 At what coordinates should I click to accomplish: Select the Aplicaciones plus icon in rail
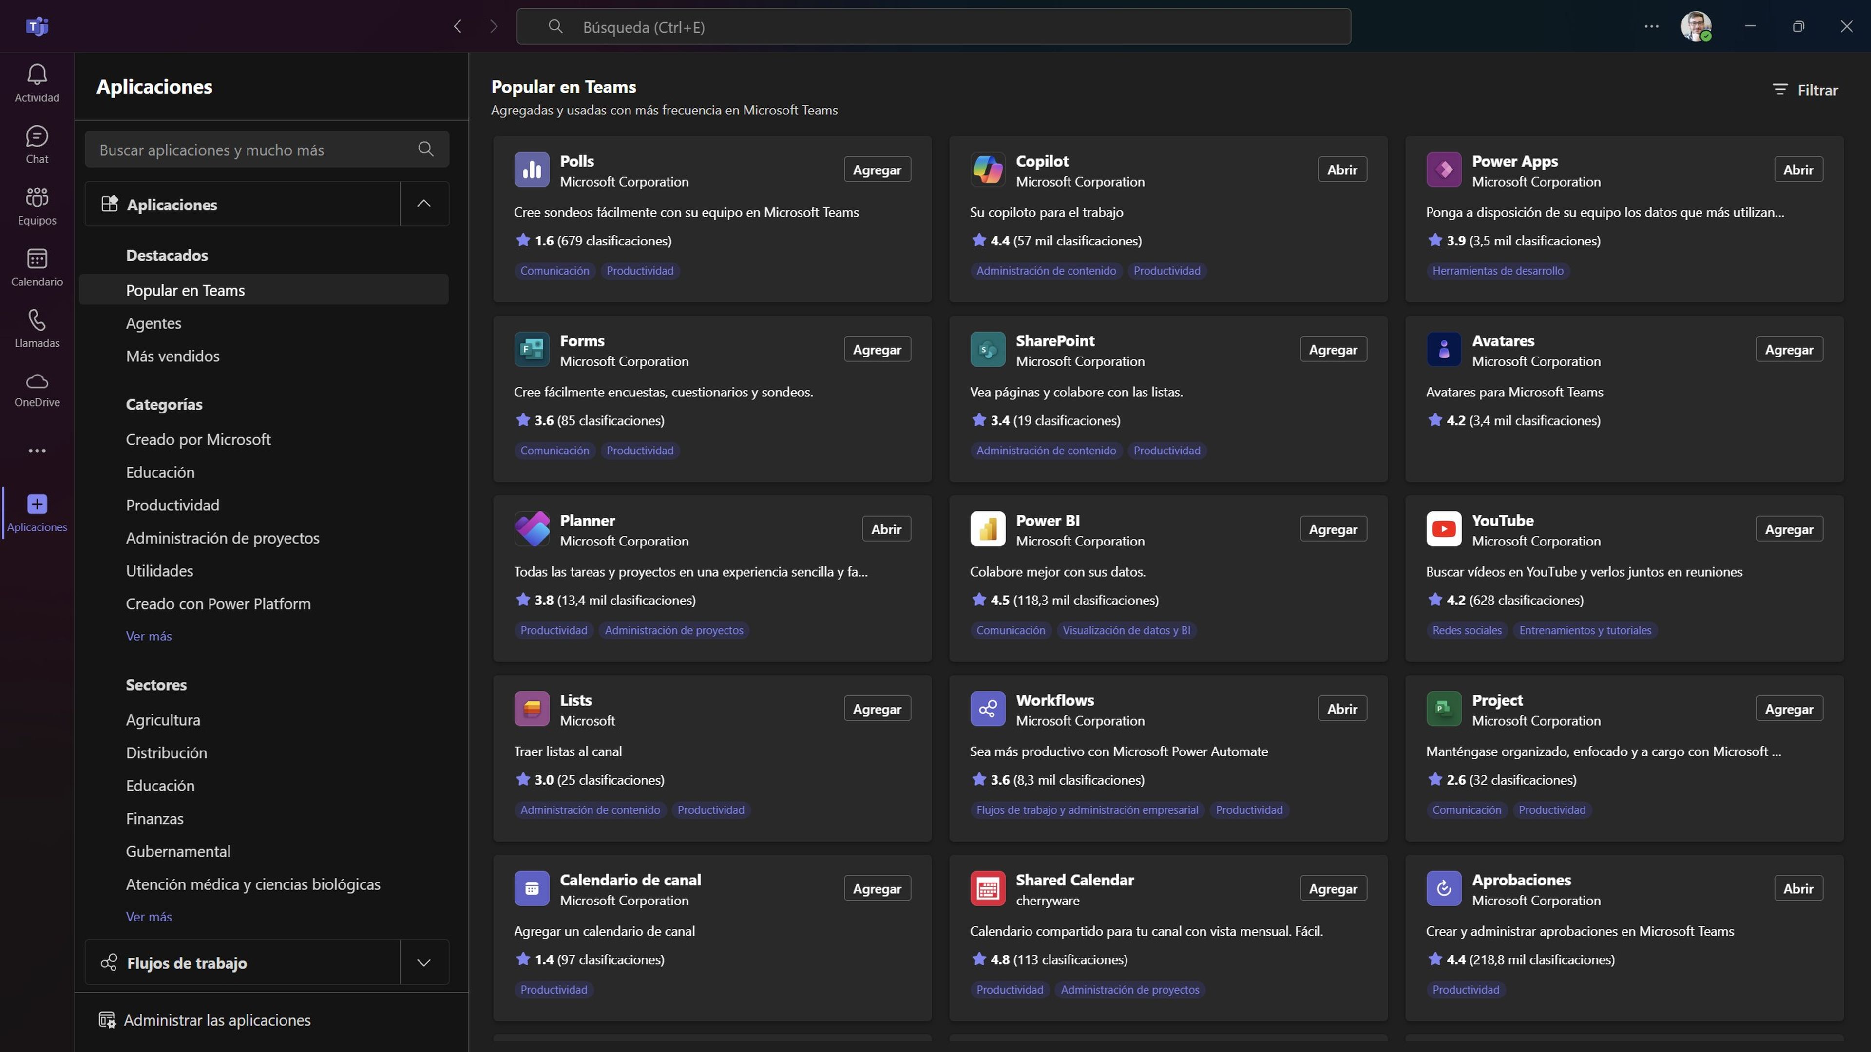point(37,504)
